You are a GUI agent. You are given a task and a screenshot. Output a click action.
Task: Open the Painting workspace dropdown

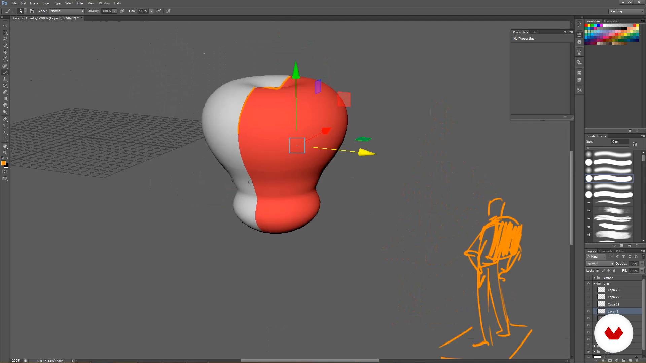pos(626,11)
